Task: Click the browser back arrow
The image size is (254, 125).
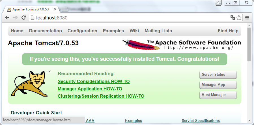Action: 7,17
